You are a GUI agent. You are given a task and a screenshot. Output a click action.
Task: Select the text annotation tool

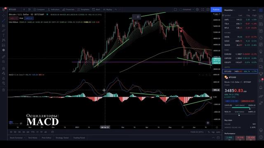click(4, 35)
